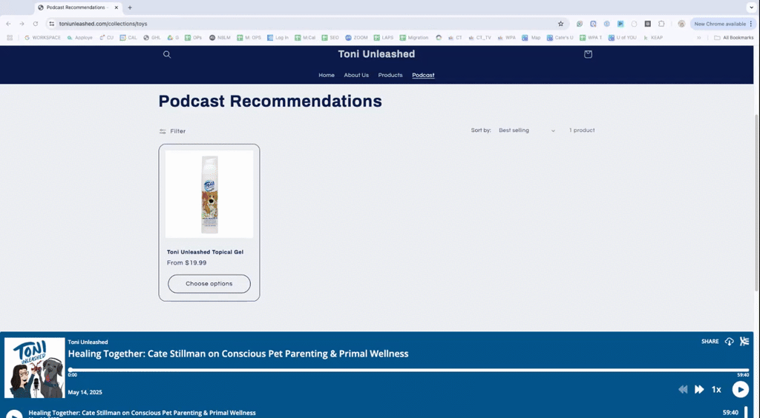760x418 pixels.
Task: Open the NBLM bookmark
Action: pos(220,38)
